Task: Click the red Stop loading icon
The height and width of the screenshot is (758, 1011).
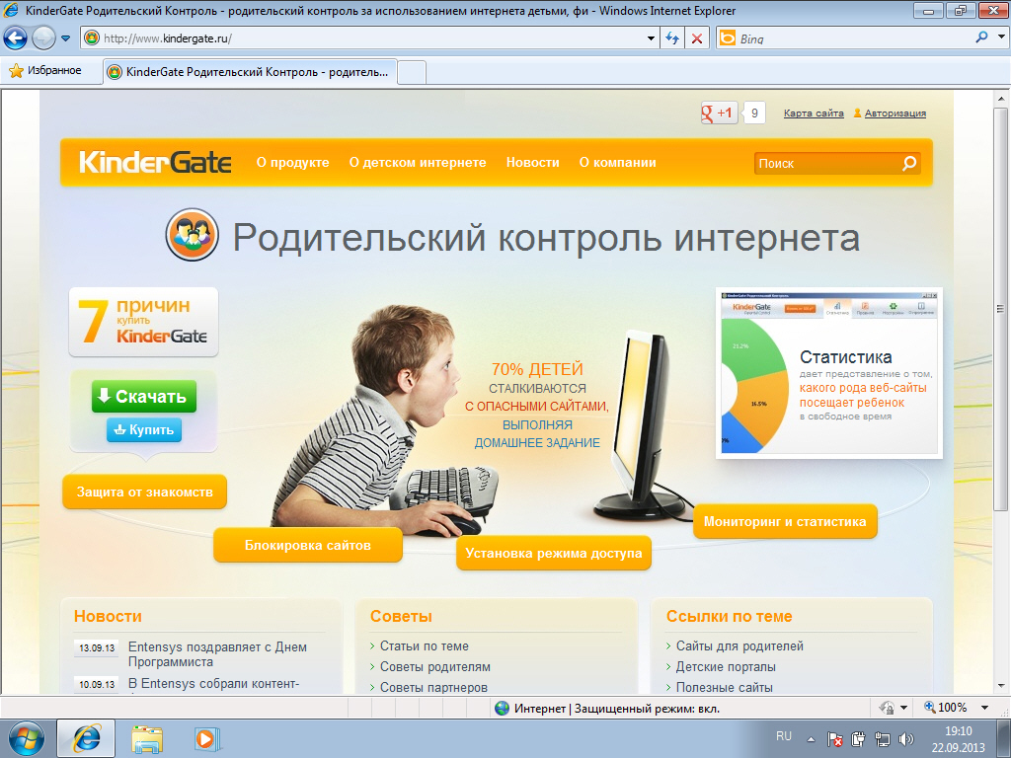Action: [697, 38]
